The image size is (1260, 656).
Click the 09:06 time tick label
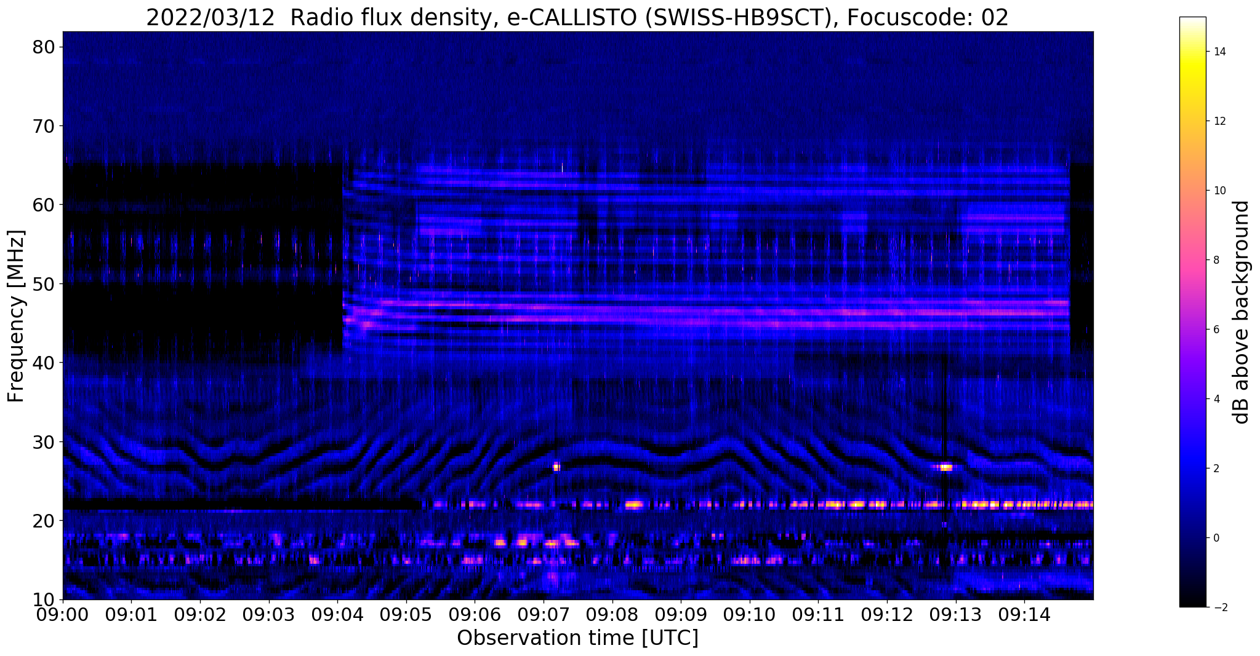[x=475, y=614]
